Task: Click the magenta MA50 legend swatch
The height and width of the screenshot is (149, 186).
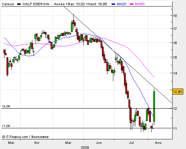Action: (132, 4)
